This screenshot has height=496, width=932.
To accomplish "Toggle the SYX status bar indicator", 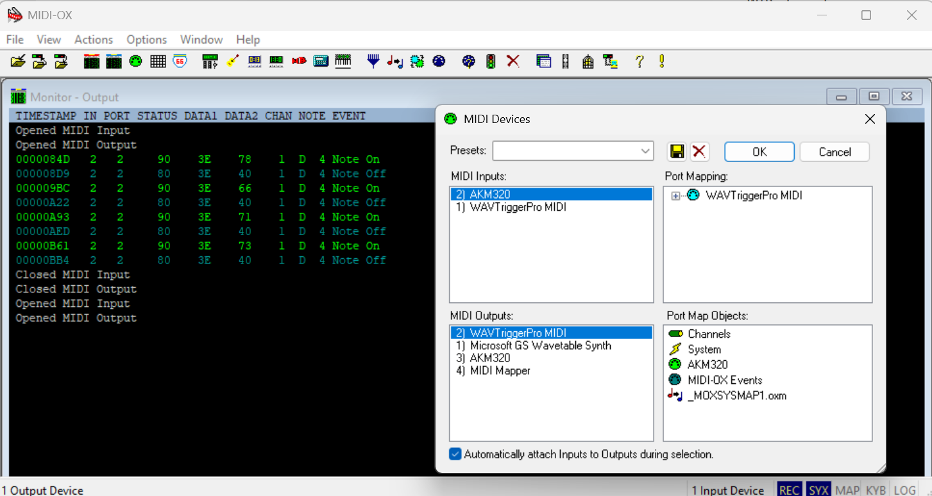I will (x=818, y=490).
